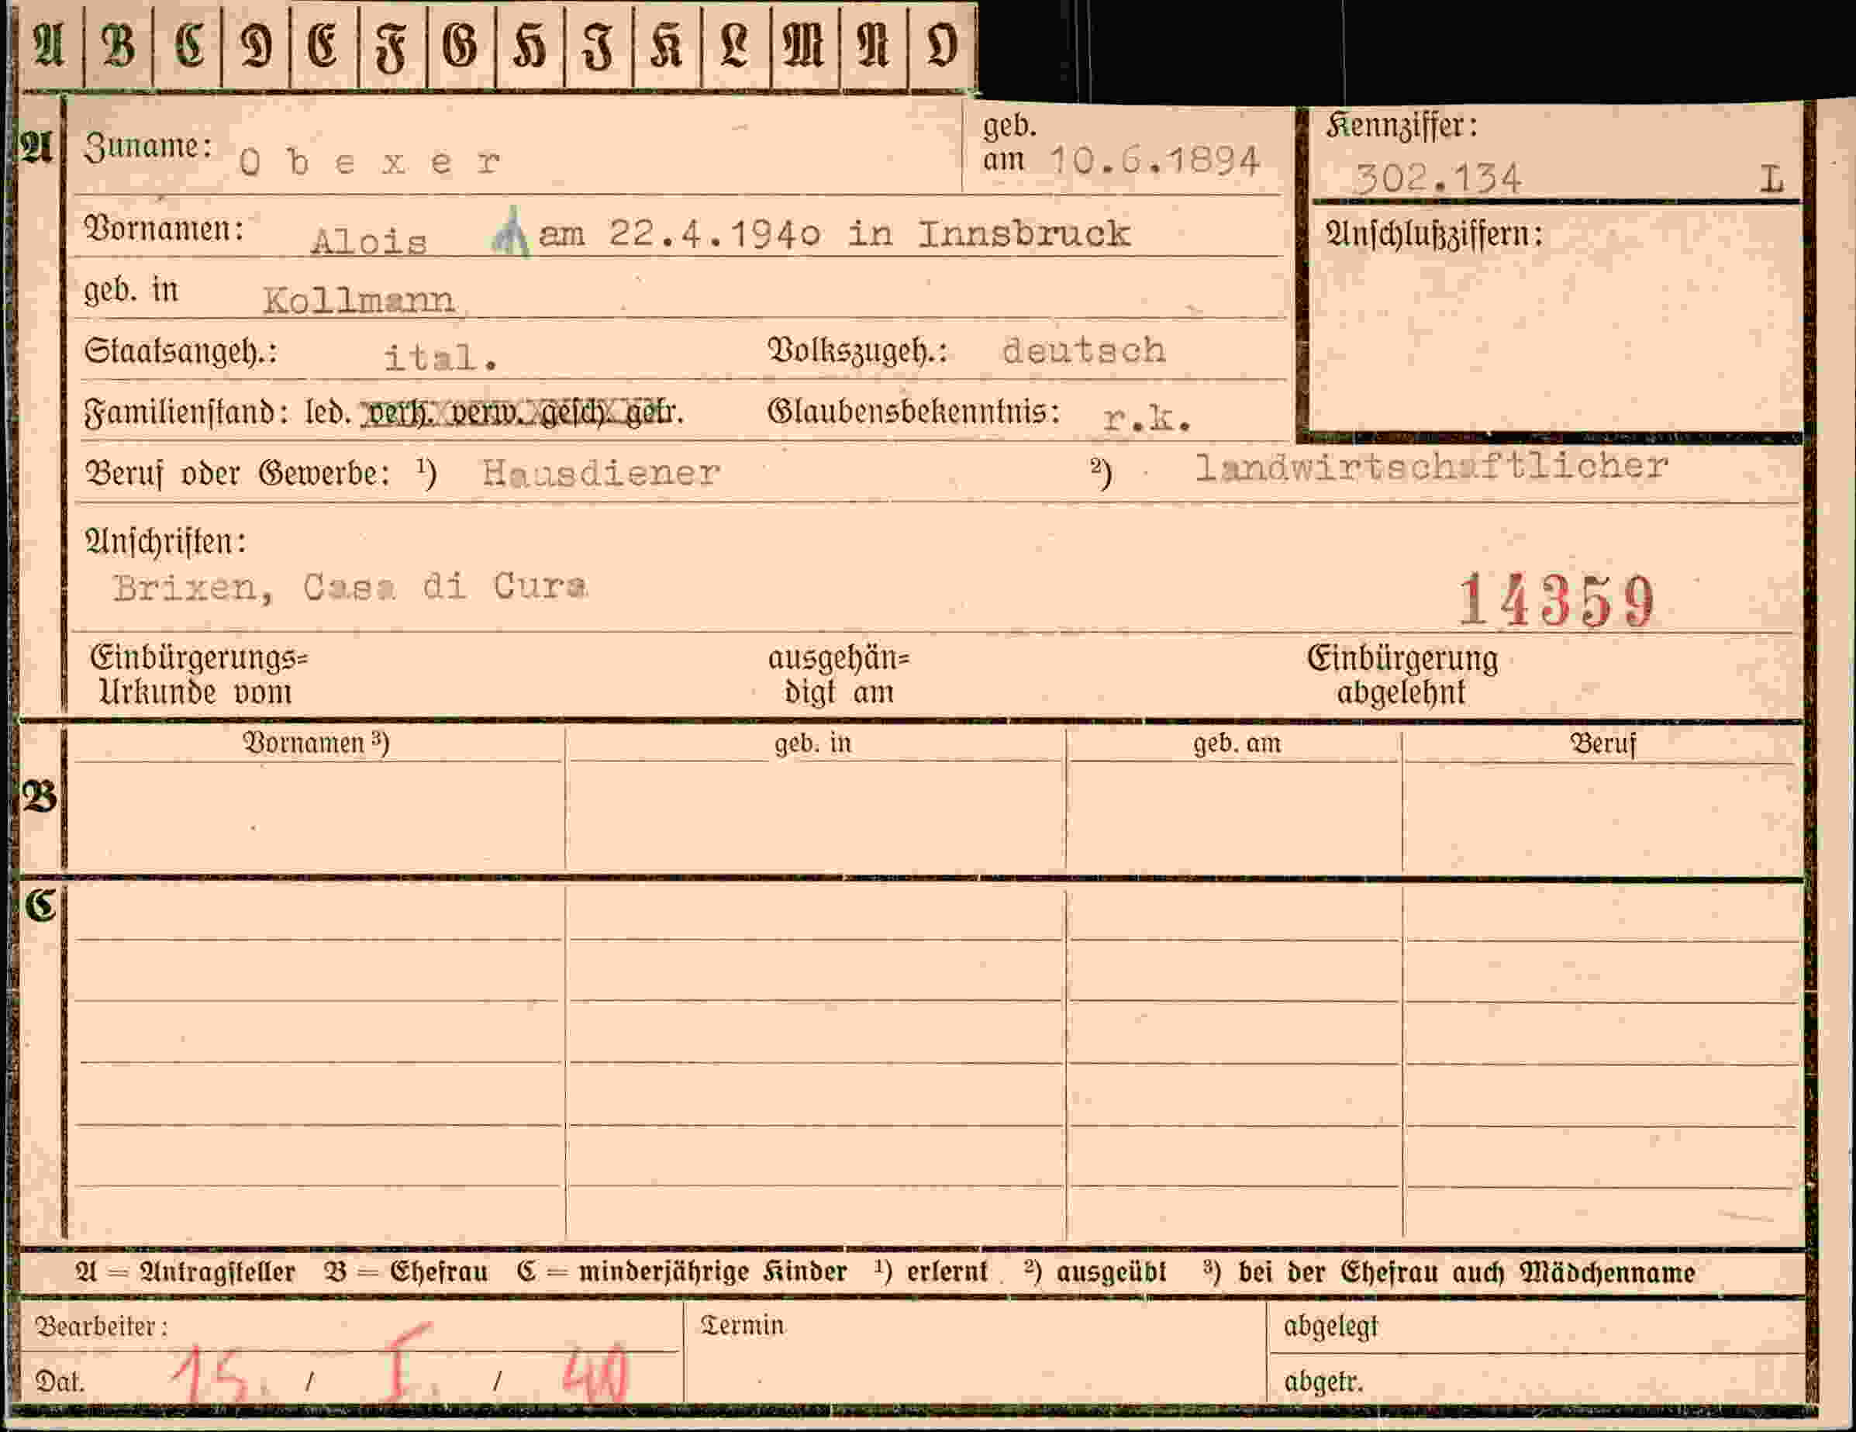The height and width of the screenshot is (1432, 1856).
Task: Pick the K index tab at top
Action: click(x=667, y=45)
